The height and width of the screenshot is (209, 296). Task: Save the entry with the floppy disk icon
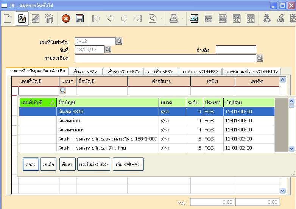click(x=79, y=19)
